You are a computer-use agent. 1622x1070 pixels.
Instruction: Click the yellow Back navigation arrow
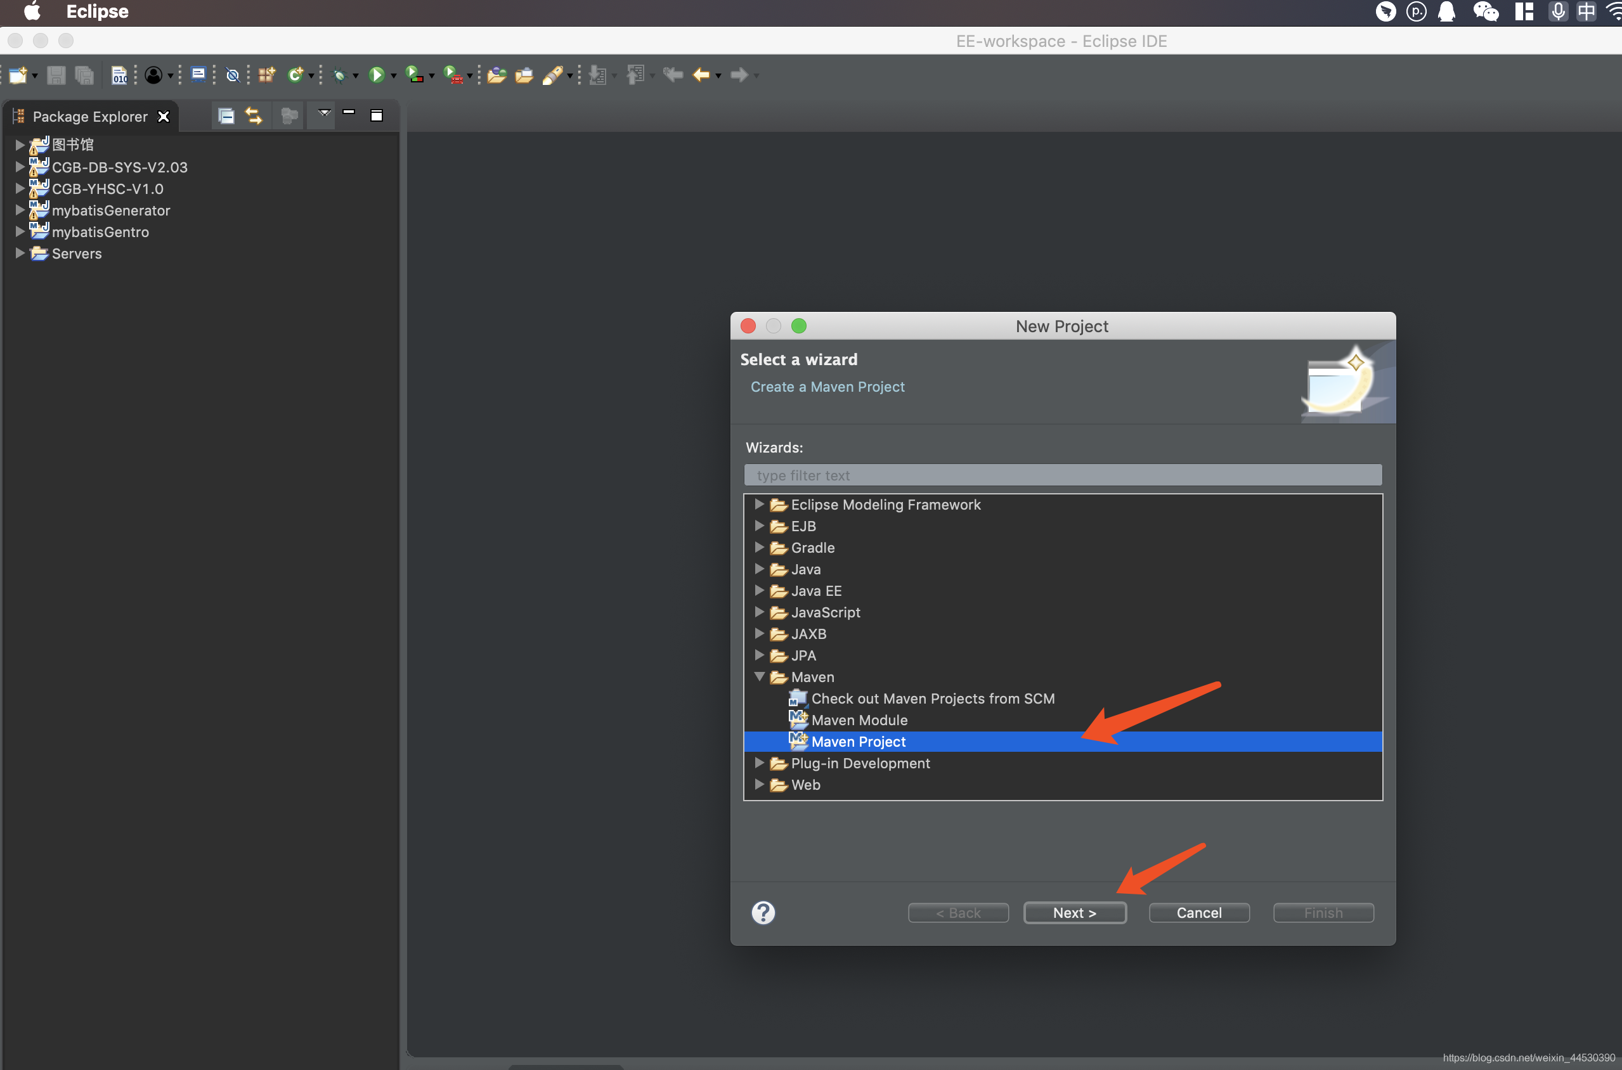(701, 75)
